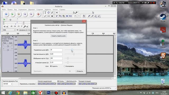Viewport: 169px width, 95px height.
Task: Click the Windows Start button
Action: tap(3, 93)
